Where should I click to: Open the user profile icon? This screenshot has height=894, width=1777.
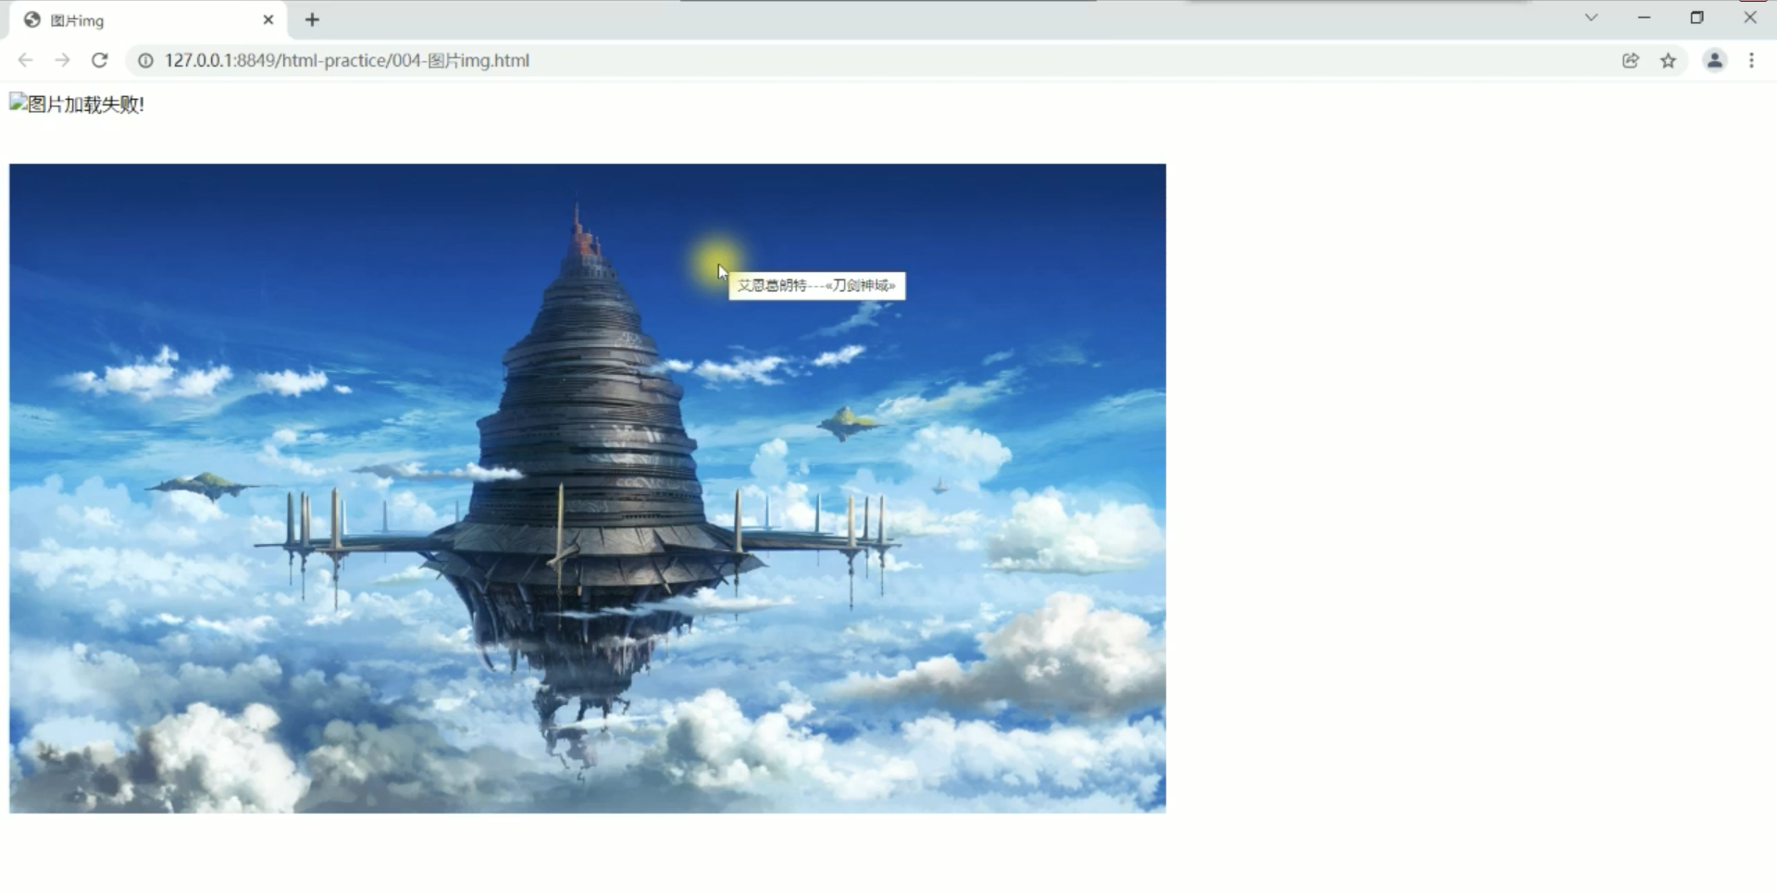click(1715, 60)
